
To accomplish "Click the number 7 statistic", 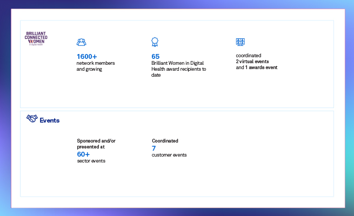I will tap(154, 148).
